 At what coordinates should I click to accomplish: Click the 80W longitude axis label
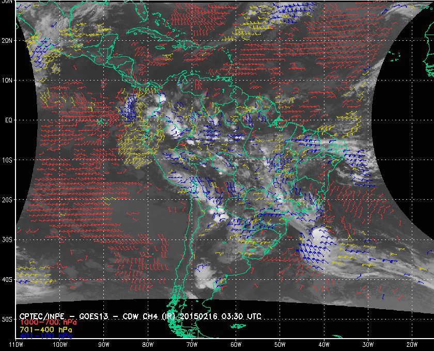click(148, 345)
